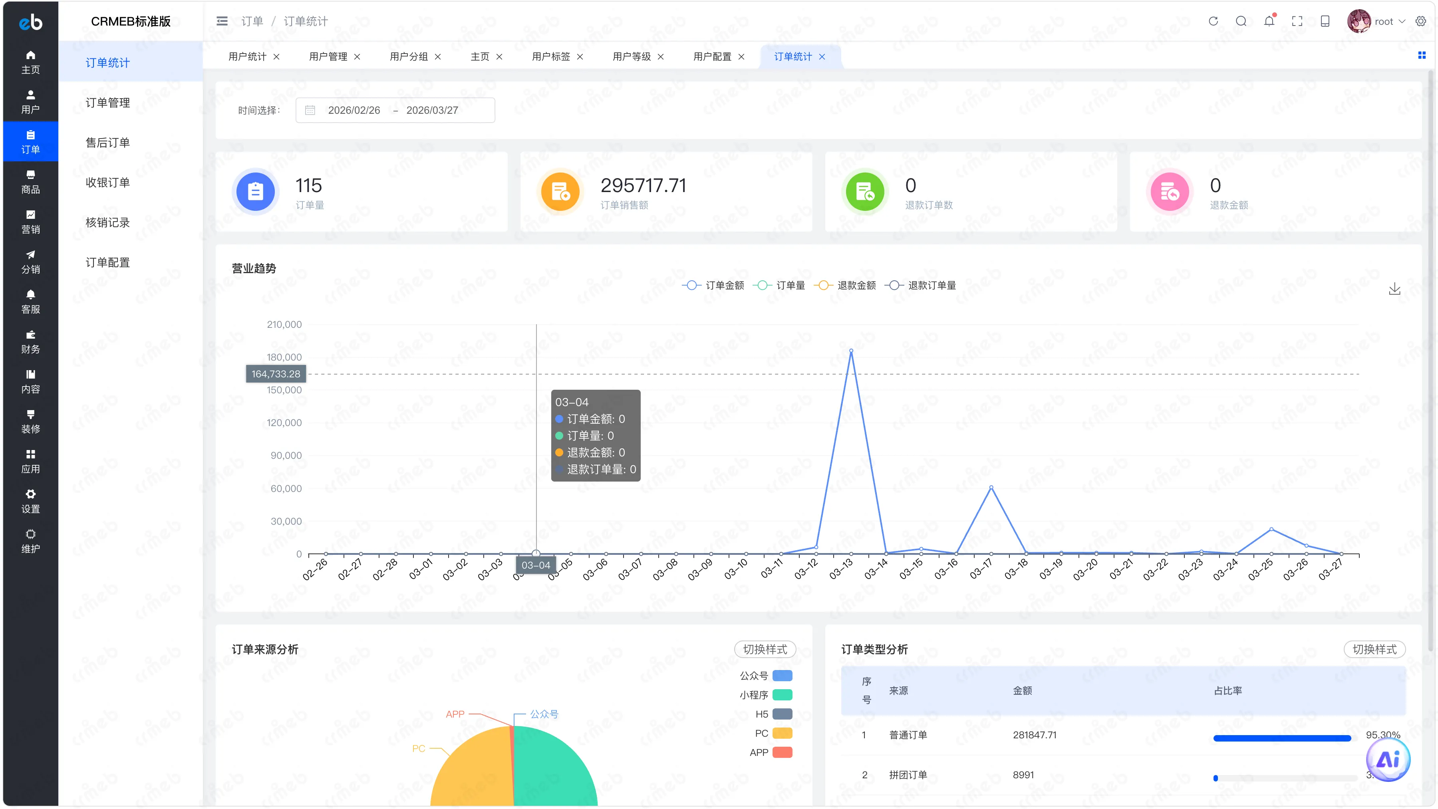
Task: Click the 订单量 115 statistics card
Action: (361, 191)
